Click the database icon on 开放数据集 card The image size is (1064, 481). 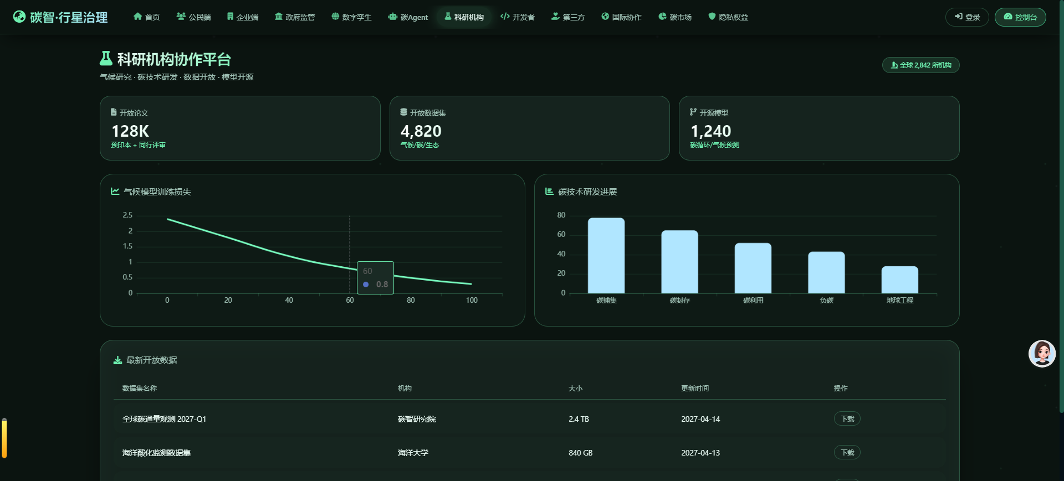pos(403,112)
